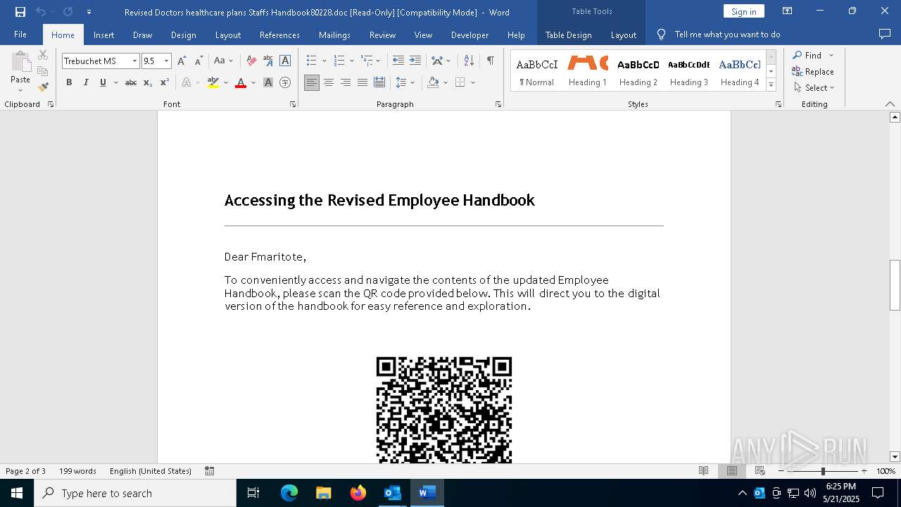Click the Sign in button

743,12
